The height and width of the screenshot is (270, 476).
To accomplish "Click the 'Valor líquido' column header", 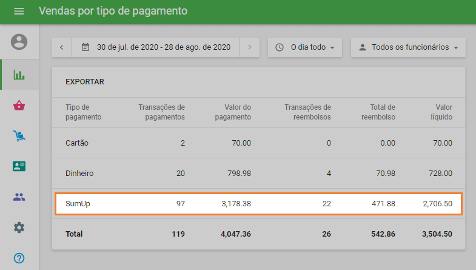I will [x=440, y=112].
